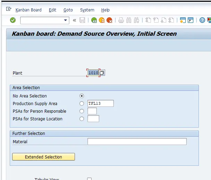Click the Save disk icon
Screen dimensions: 211x180
82,20
